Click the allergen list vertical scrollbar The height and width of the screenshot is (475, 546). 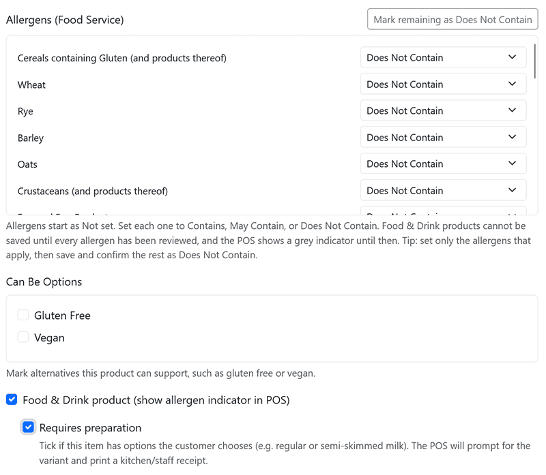coord(535,61)
